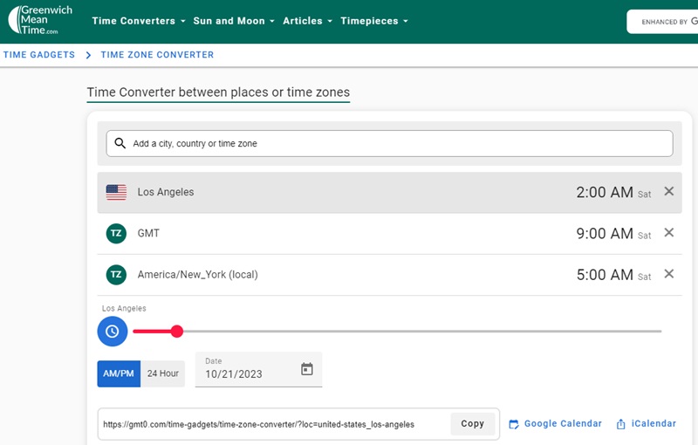Viewport: 698px width, 445px height.
Task: Click the red time slider handle
Action: (x=177, y=332)
